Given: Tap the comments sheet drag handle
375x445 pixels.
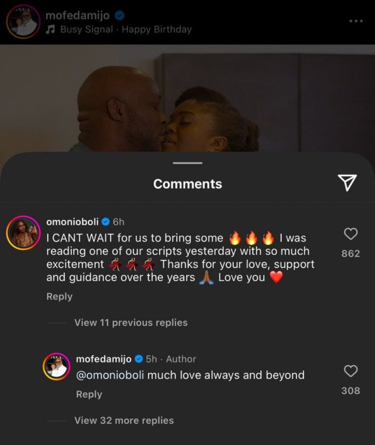Looking at the screenshot, I should 187,163.
